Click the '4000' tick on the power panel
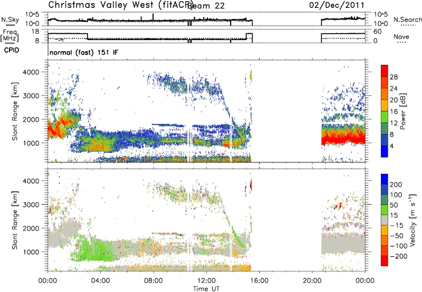The width and height of the screenshot is (422, 292). click(x=32, y=72)
